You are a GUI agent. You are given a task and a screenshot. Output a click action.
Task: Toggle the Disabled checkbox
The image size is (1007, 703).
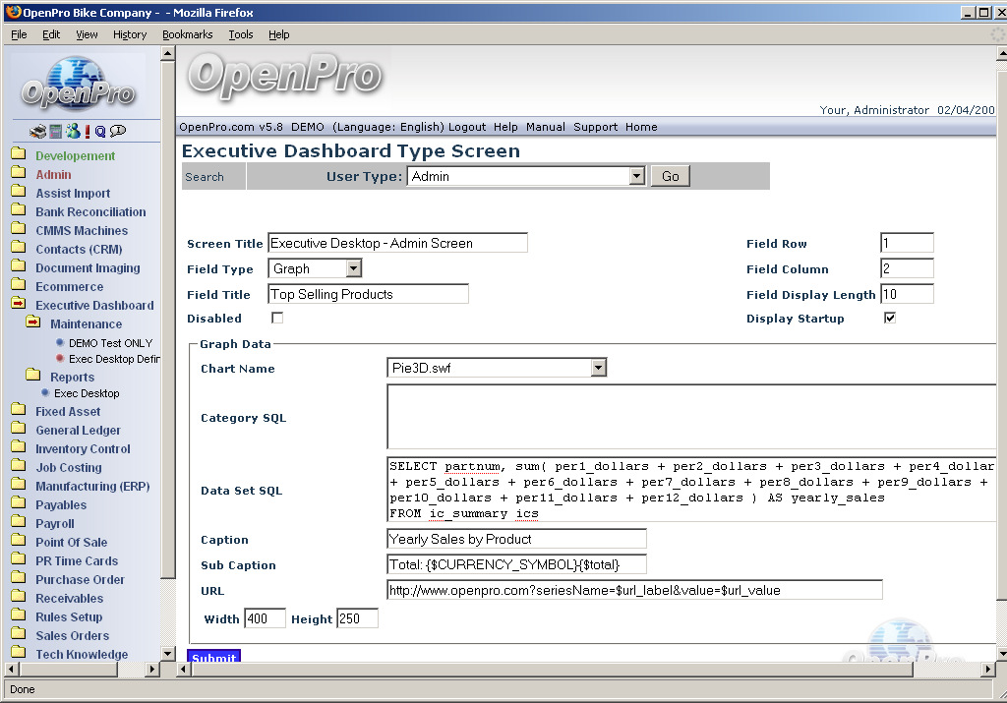(x=277, y=319)
